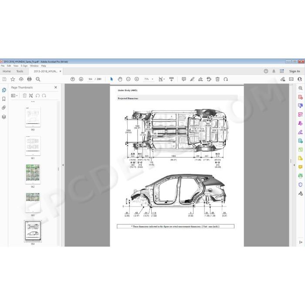
Task: Click the page number field showing 964
Action: (90, 79)
